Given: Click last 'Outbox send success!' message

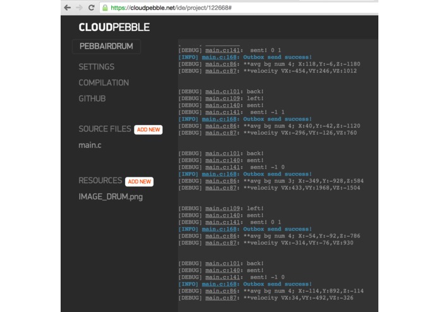Looking at the screenshot, I should pos(277,284).
